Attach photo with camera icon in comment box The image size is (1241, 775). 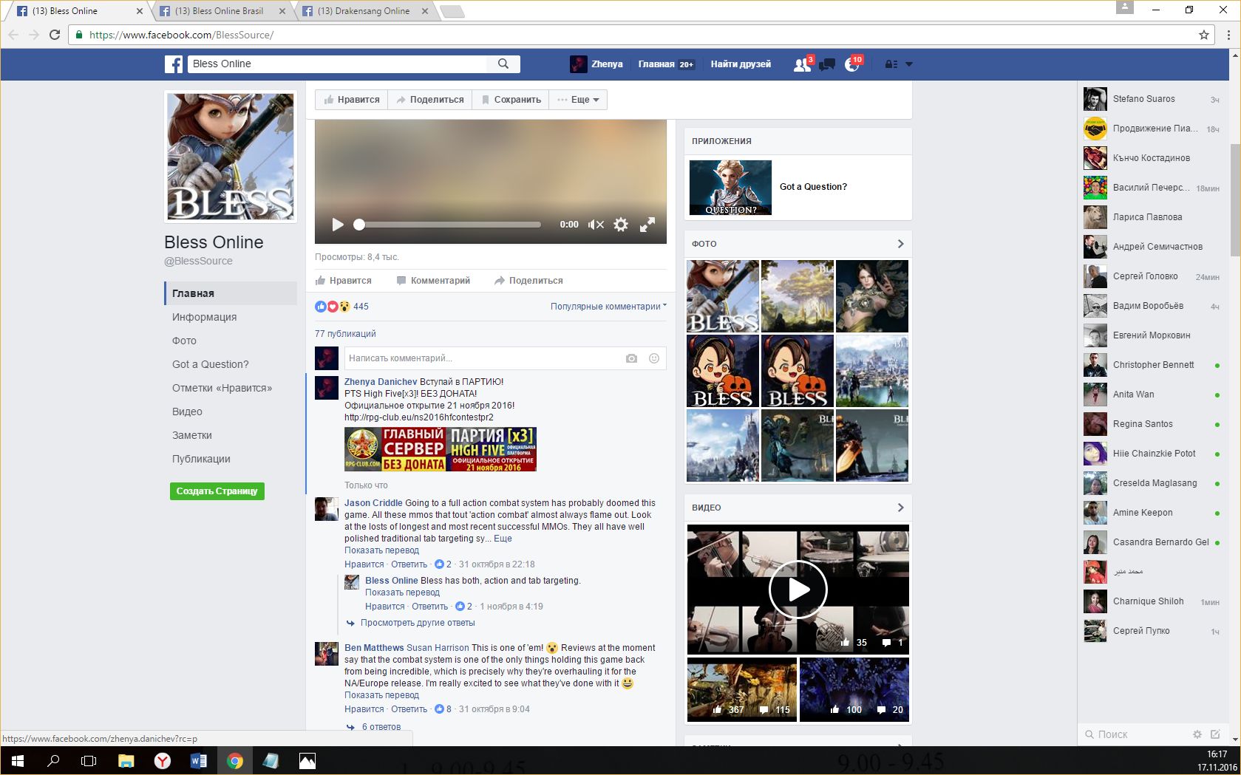pyautogui.click(x=631, y=358)
